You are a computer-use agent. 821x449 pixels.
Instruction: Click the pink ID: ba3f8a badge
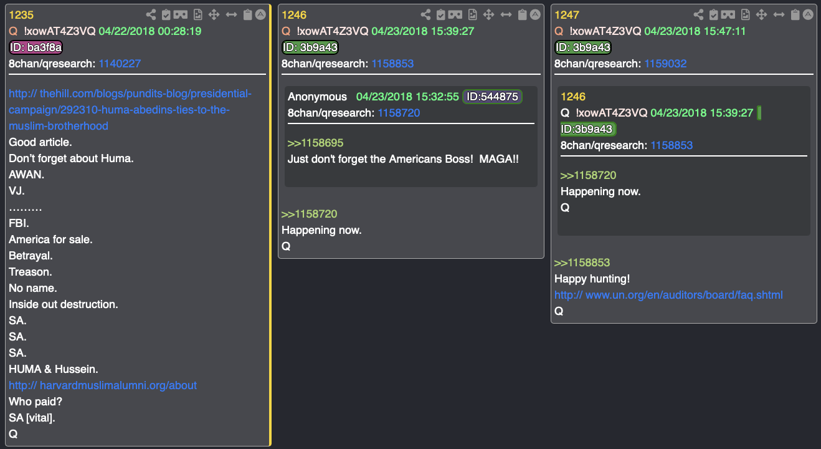[36, 47]
